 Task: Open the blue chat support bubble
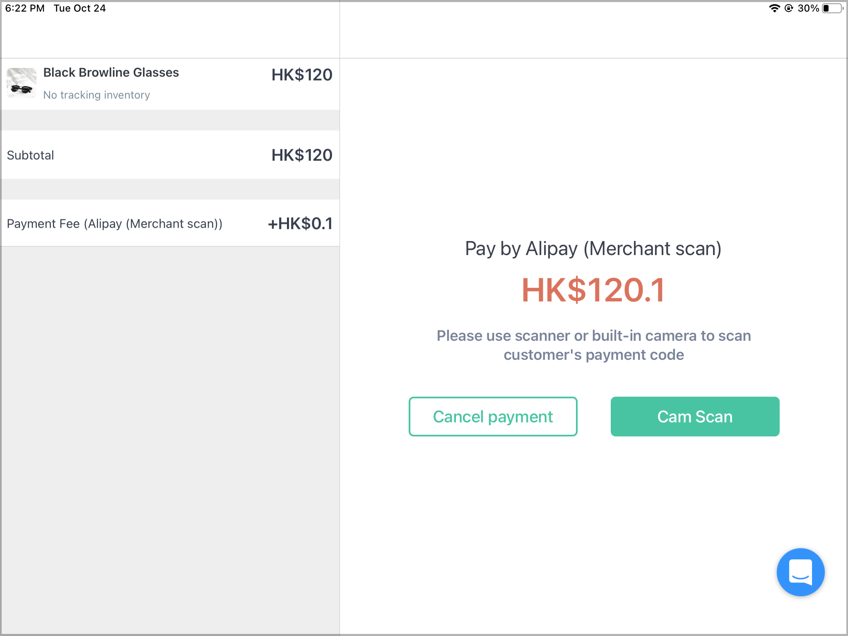[x=800, y=572]
